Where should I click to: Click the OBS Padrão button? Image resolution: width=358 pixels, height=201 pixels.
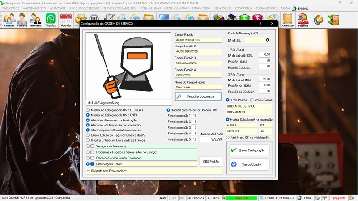[x=211, y=162]
